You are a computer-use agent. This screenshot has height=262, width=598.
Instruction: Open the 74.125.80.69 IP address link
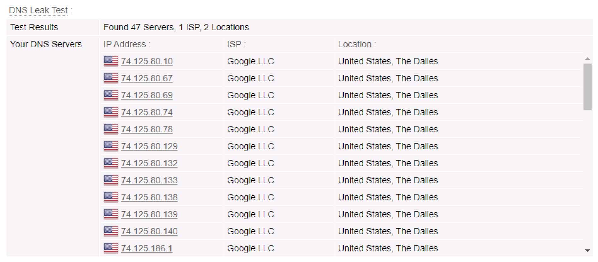pyautogui.click(x=147, y=95)
